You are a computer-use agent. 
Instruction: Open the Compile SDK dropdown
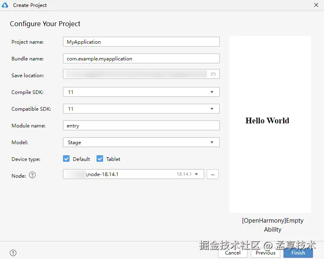pyautogui.click(x=141, y=92)
